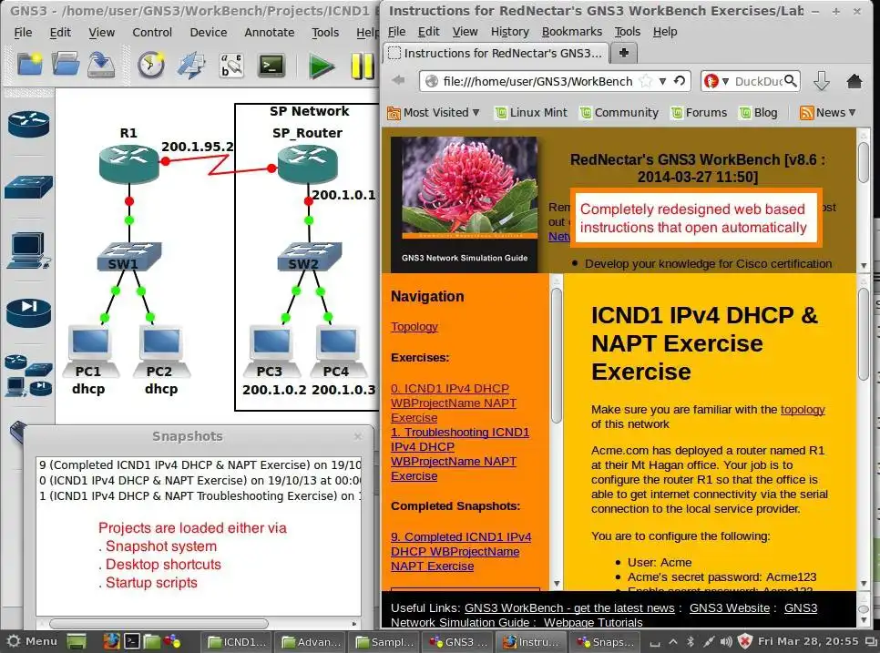Open the GNS3 Annotate menu
Viewport: 880px width, 653px height.
(270, 33)
